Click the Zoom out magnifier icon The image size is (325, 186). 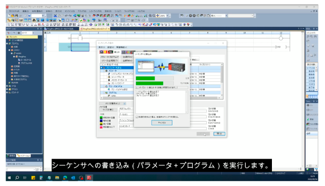154,16
